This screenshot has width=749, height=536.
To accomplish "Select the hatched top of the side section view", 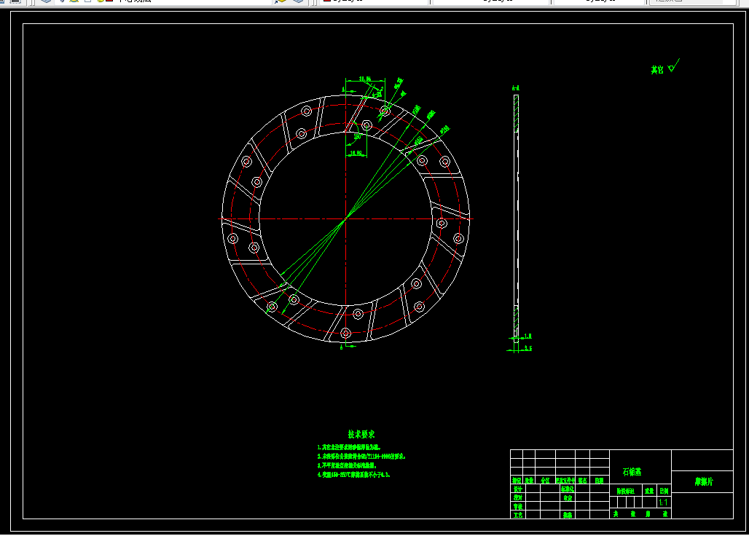I will tap(516, 113).
